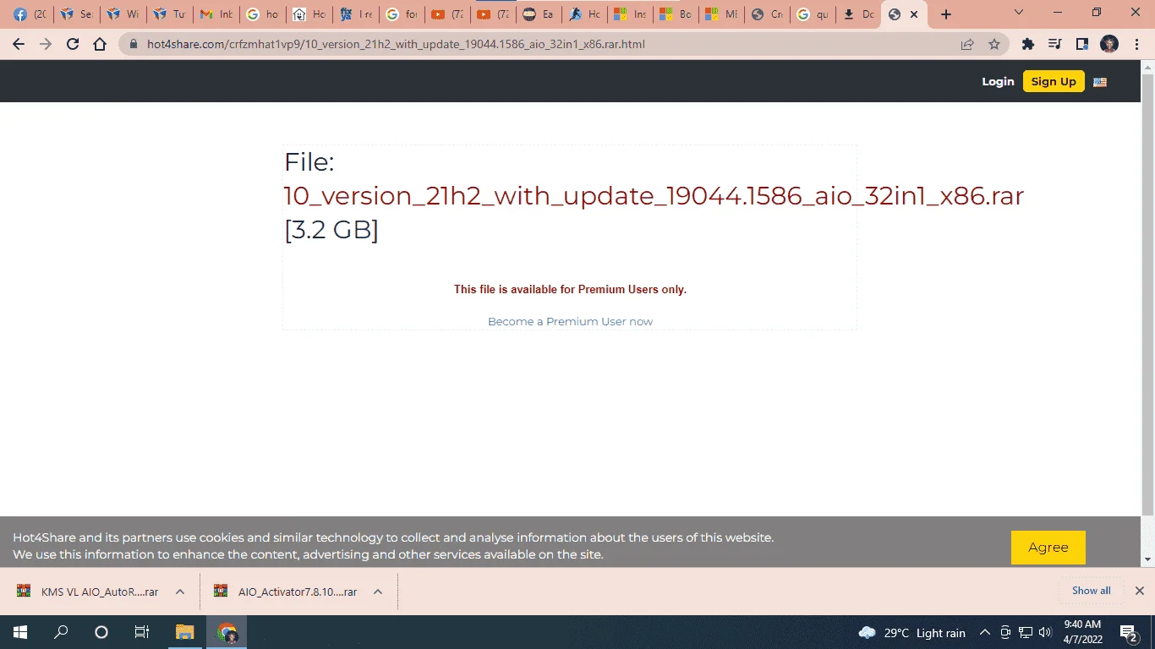This screenshot has width=1155, height=649.
Task: Open the weather 29°C Light rain widget
Action: coord(911,633)
